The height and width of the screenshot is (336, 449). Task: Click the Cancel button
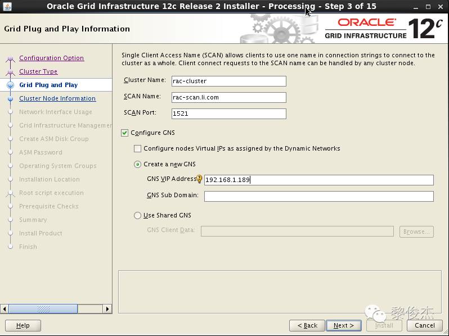click(425, 325)
